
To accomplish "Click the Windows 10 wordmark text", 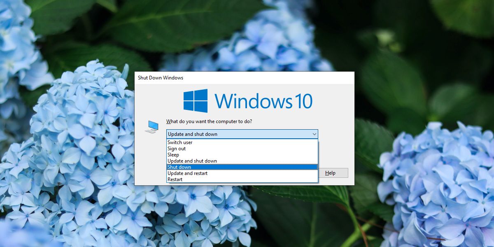I will [x=263, y=101].
